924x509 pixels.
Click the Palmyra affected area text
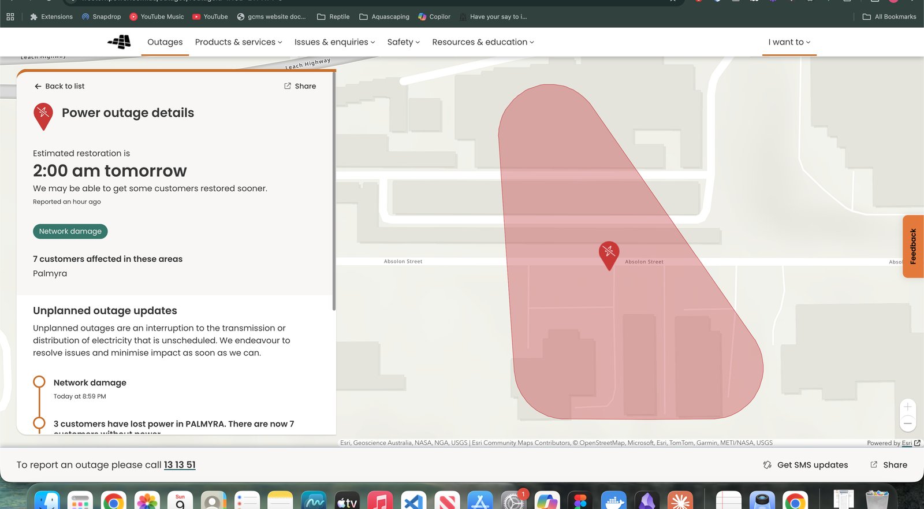pyautogui.click(x=50, y=274)
